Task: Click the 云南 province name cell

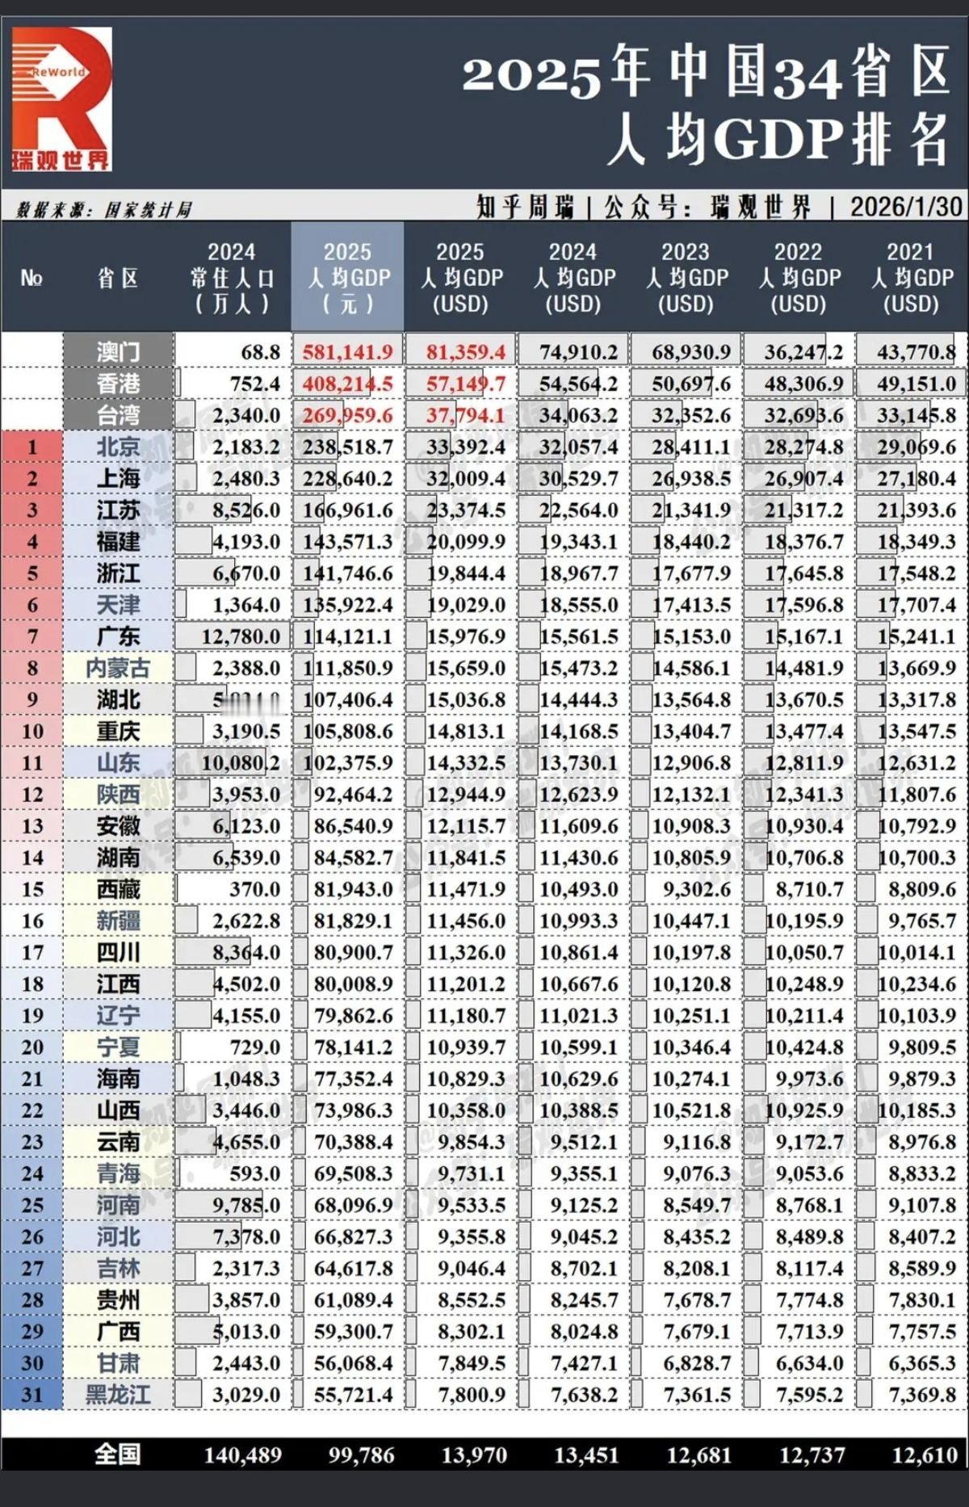Action: [118, 1142]
